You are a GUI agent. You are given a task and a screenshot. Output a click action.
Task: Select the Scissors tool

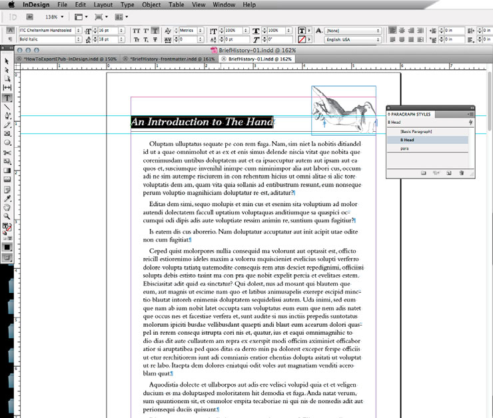click(7, 152)
